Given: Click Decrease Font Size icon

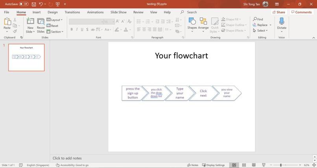Looking at the screenshot, I should point(123,21).
